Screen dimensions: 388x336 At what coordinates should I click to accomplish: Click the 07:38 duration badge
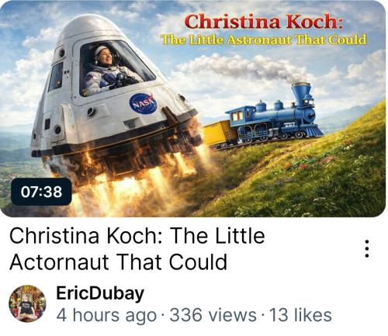coord(41,192)
